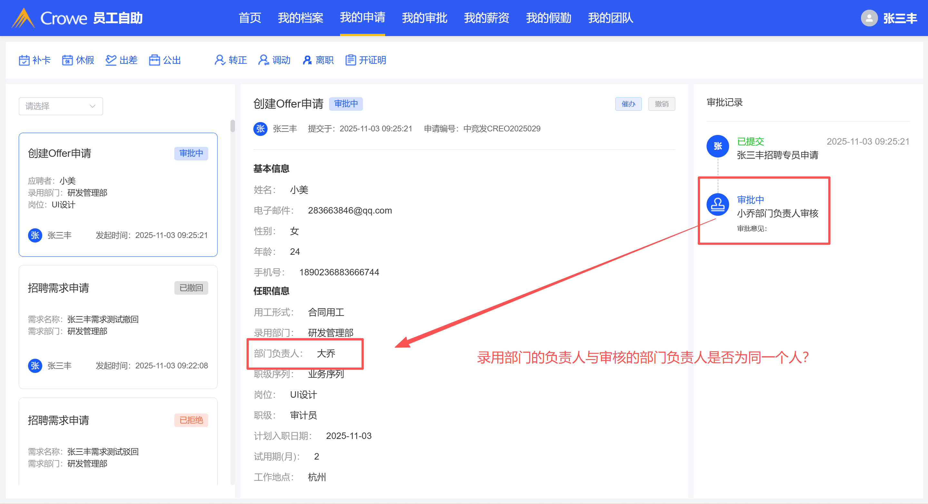This screenshot has width=928, height=504.
Task: Click the 补卡 calendar icon
Action: (24, 60)
